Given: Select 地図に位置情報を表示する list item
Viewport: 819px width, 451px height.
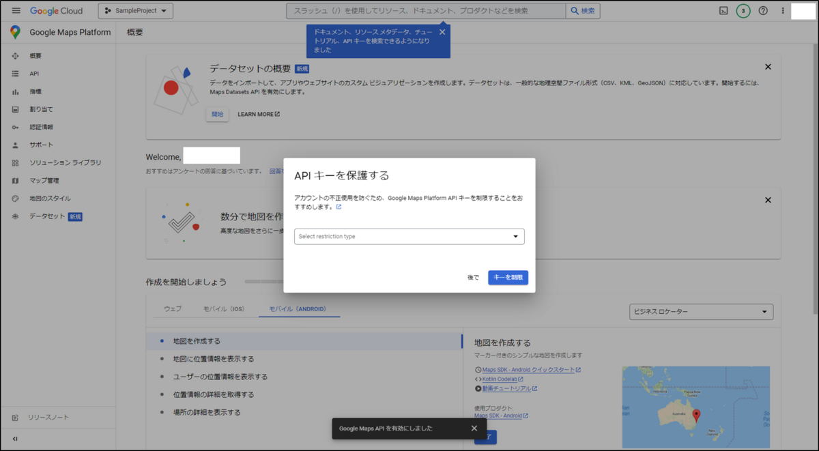Looking at the screenshot, I should (x=304, y=359).
